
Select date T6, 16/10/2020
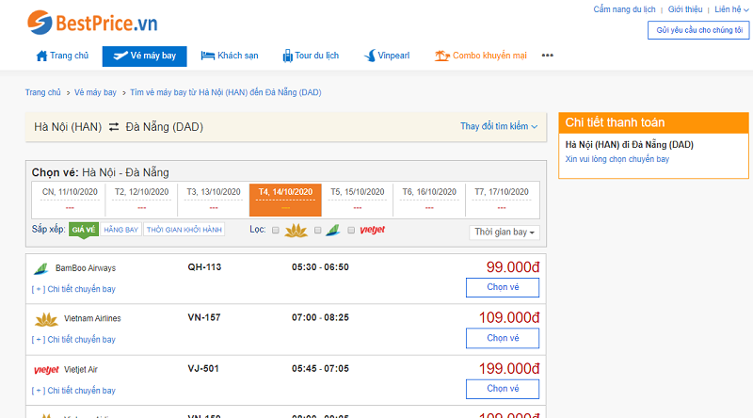(x=429, y=200)
